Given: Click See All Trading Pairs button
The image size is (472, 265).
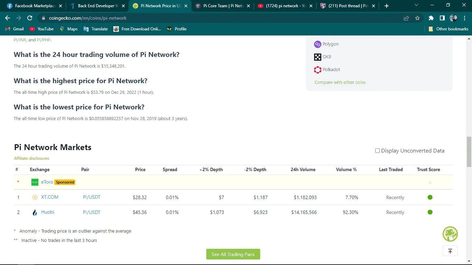Looking at the screenshot, I should click(233, 254).
